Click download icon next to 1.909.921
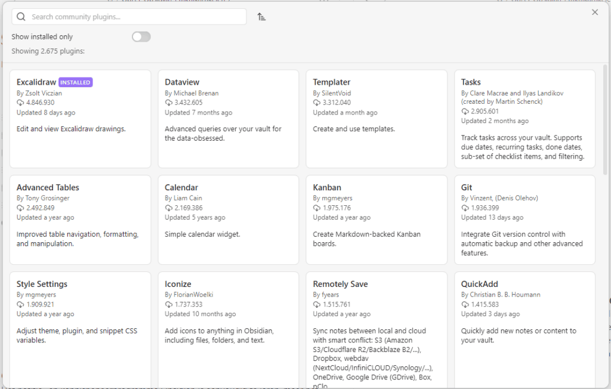Viewport: 611px width, 389px height. (20, 304)
